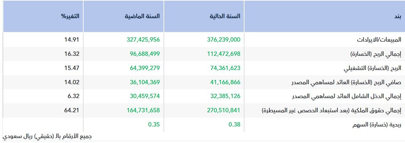Select the صافي الربح العائد لمساهمي المصدر label
Screen dimensions: 405x143
(359, 83)
